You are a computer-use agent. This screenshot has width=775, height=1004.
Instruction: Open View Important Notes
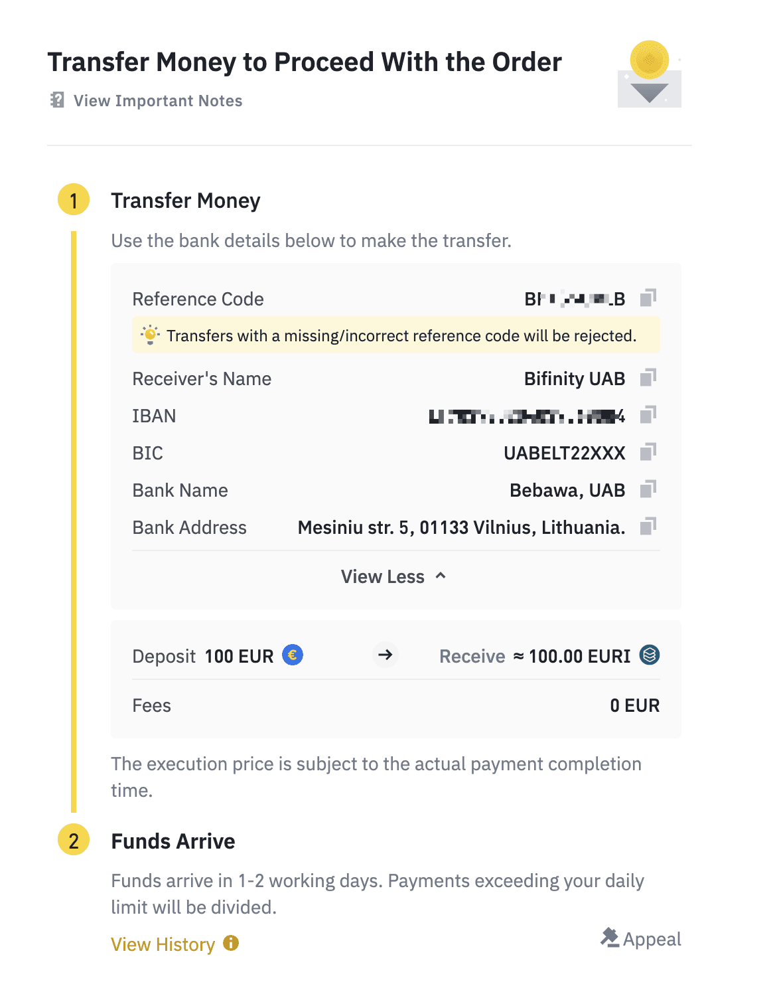158,101
